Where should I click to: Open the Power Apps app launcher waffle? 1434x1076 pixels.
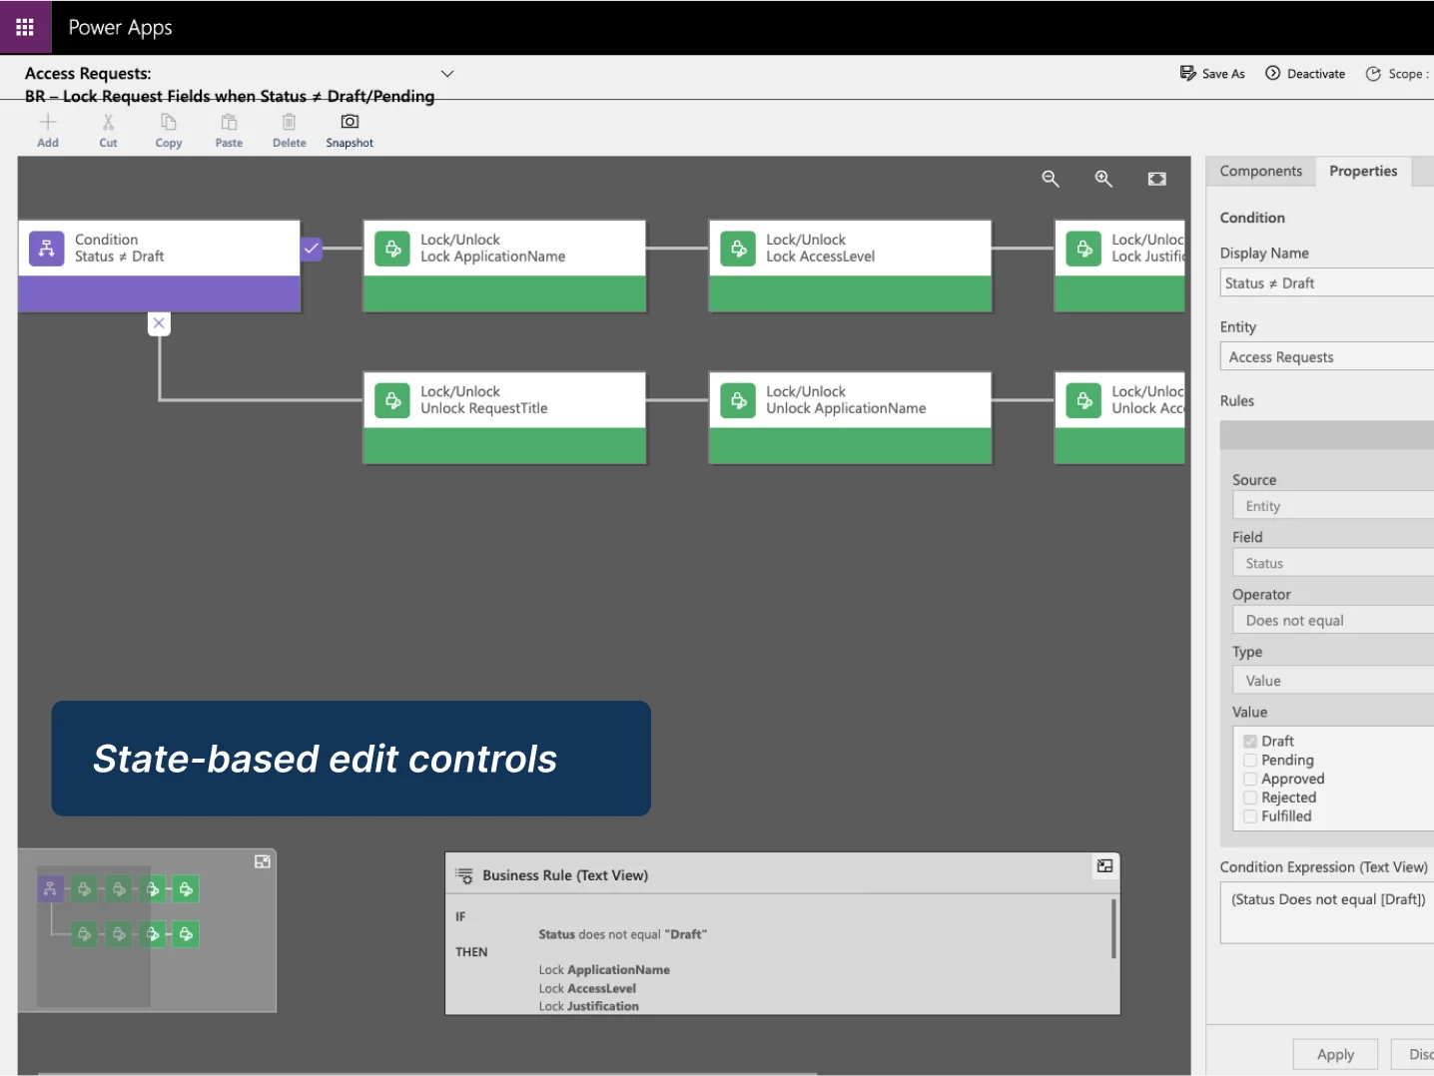pos(25,27)
